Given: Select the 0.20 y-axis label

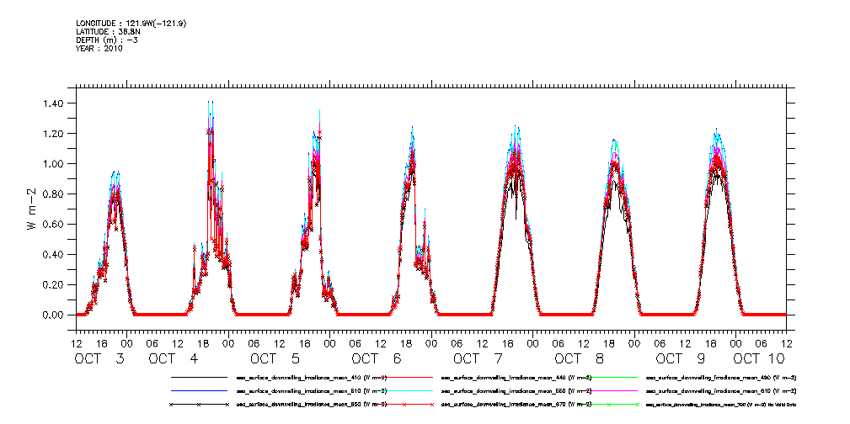Looking at the screenshot, I should (x=52, y=285).
